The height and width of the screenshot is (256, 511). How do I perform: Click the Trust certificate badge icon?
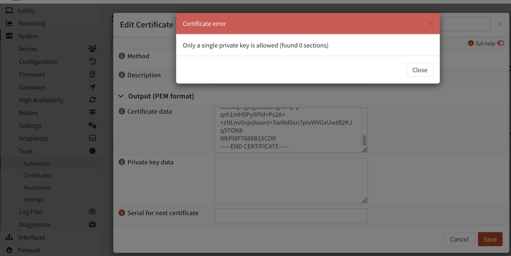92,151
